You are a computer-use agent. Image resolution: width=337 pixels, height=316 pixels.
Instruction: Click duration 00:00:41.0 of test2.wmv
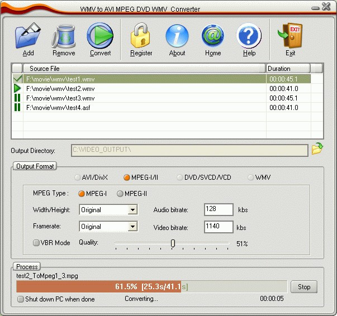click(284, 89)
